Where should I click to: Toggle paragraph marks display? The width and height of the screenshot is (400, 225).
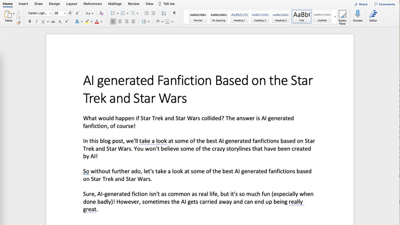click(x=174, y=13)
